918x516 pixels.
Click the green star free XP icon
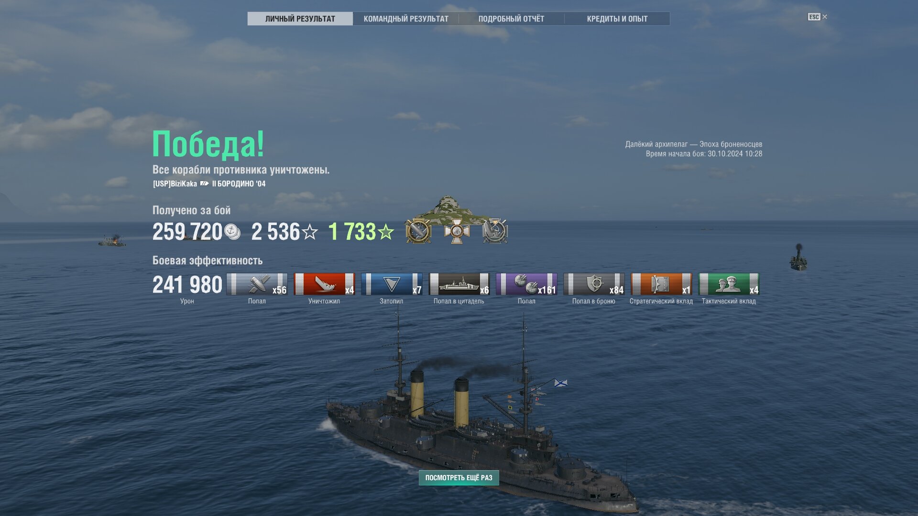(x=386, y=232)
